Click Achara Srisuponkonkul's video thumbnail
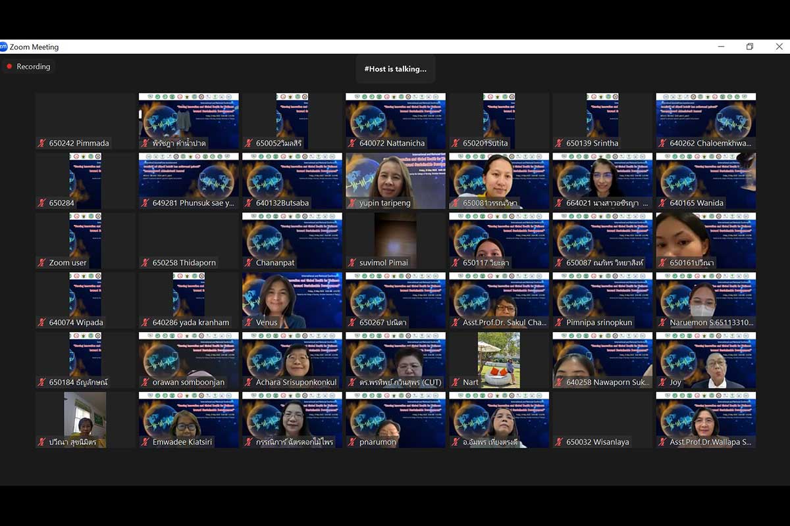 click(x=292, y=360)
